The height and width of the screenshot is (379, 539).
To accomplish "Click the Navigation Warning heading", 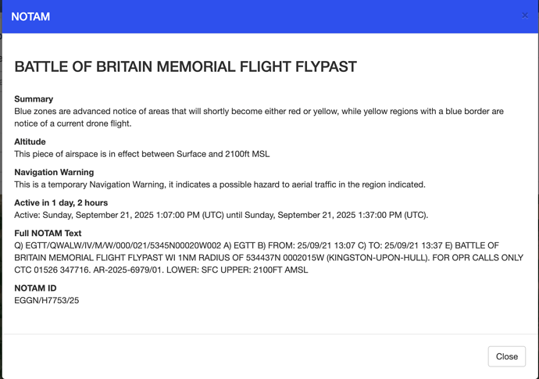I will 54,172.
